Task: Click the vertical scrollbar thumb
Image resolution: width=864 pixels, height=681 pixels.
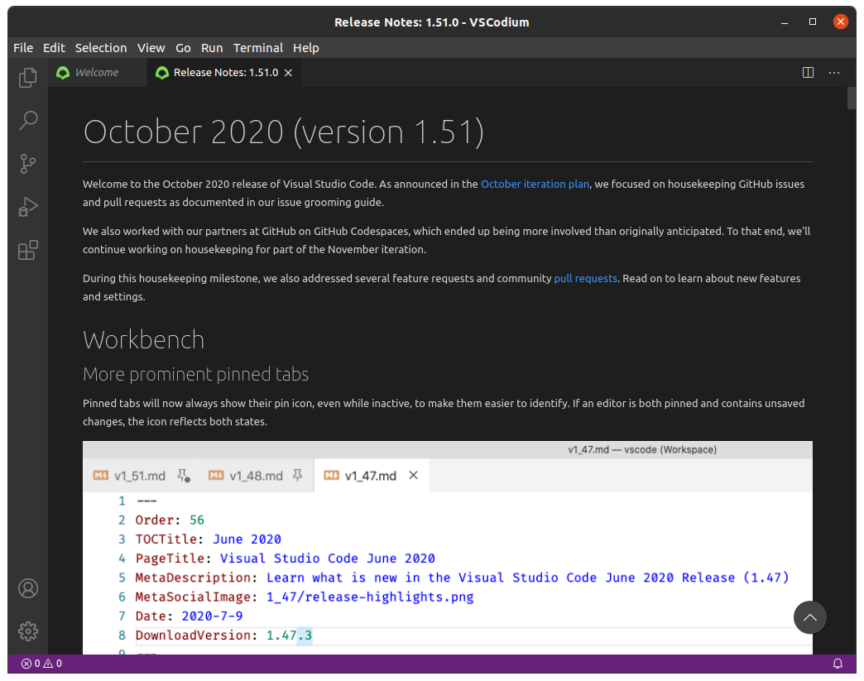Action: pos(852,98)
